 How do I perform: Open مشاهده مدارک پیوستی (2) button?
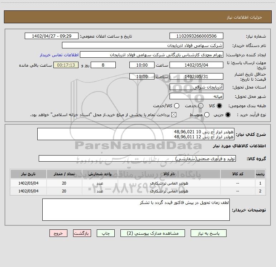tap(153, 233)
